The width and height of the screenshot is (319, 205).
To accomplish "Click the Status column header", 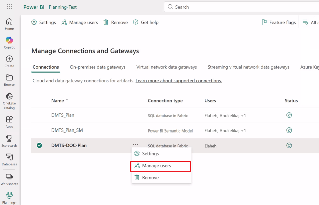I will click(x=291, y=101).
